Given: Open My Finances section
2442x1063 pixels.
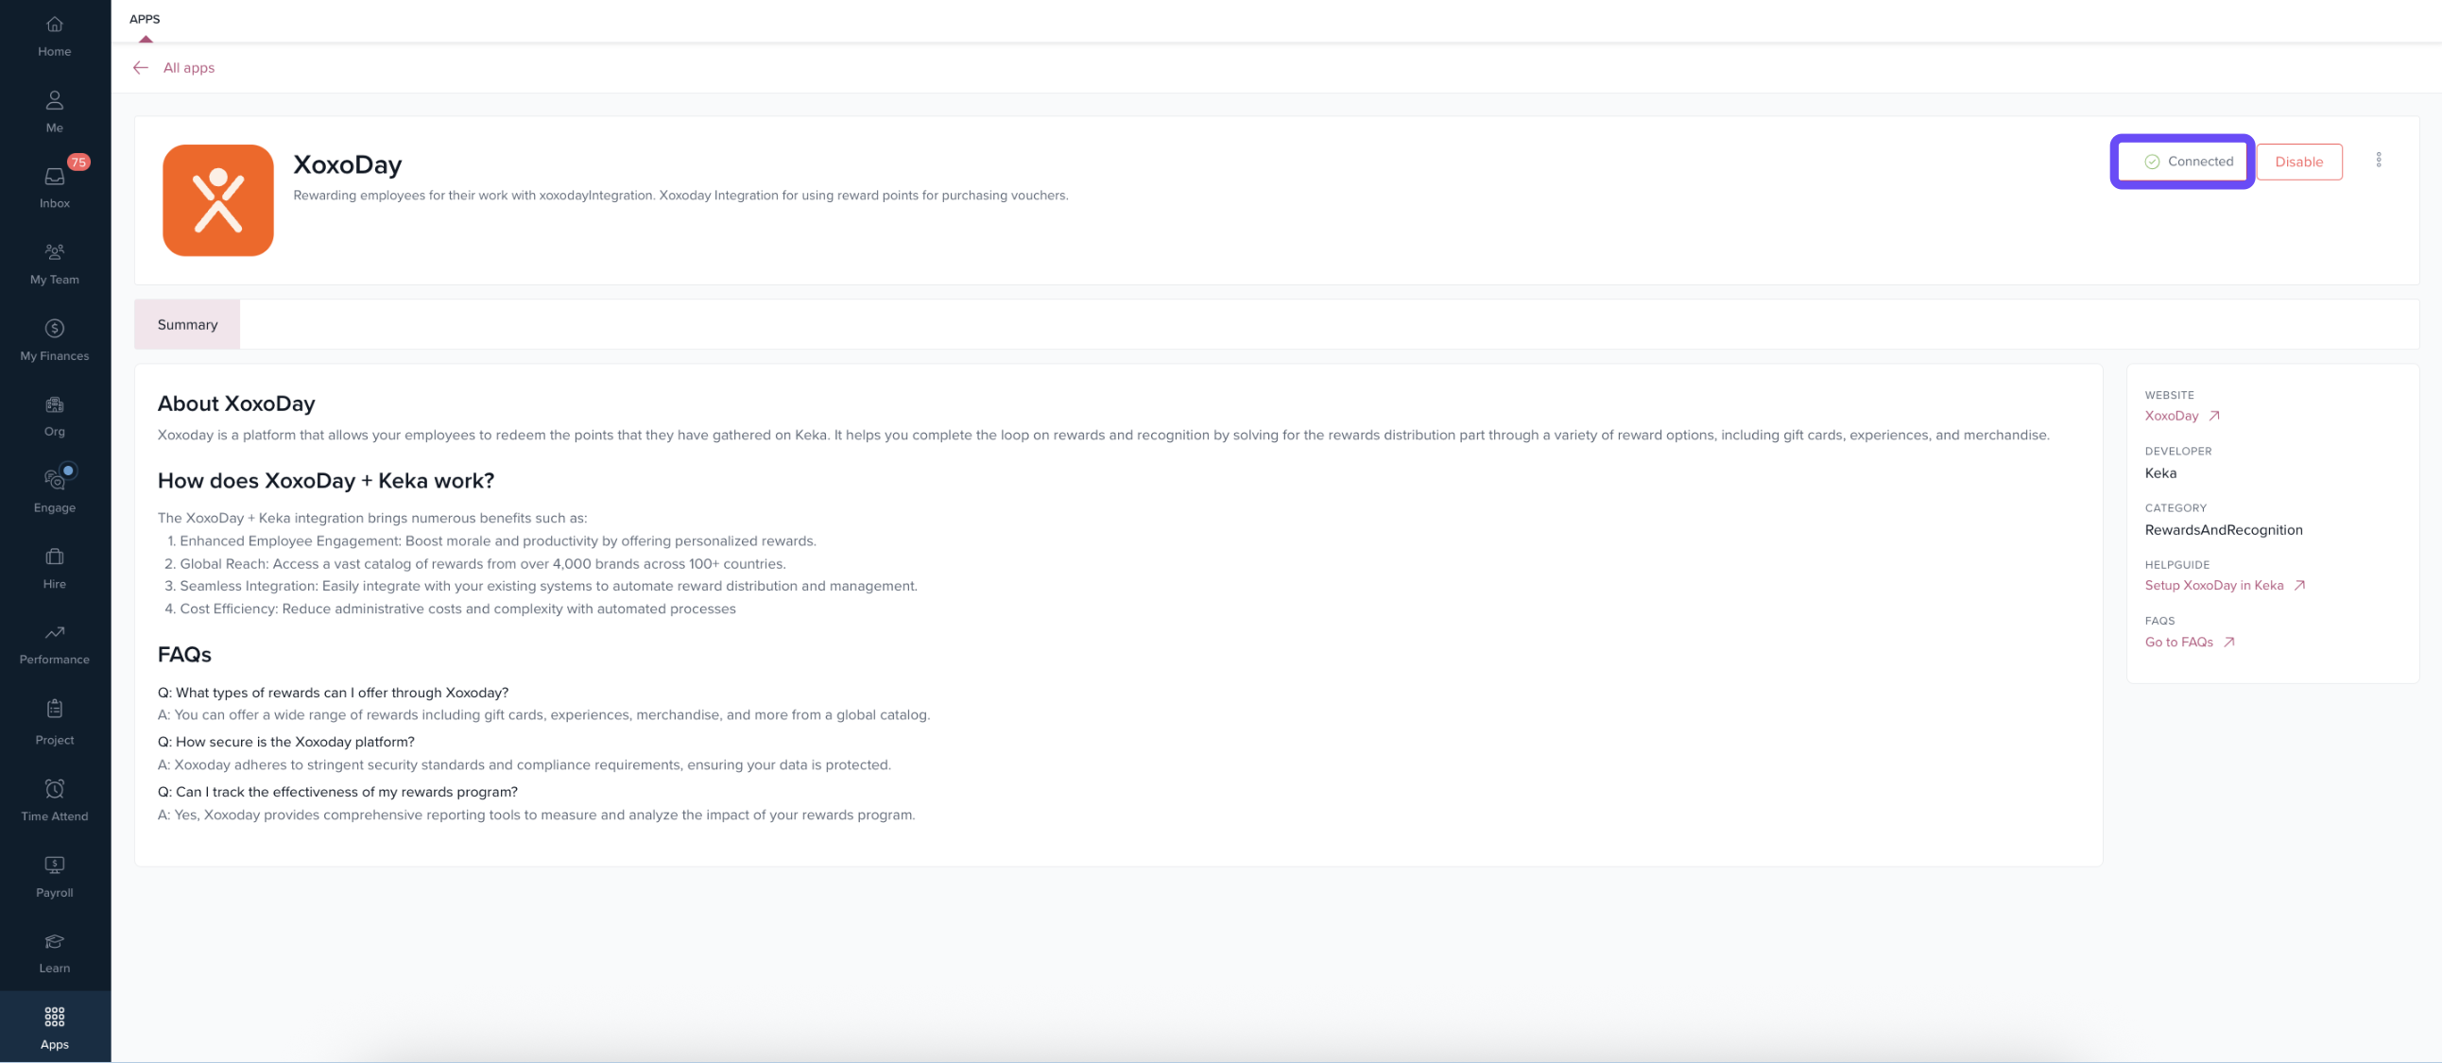Looking at the screenshot, I should [x=54, y=340].
